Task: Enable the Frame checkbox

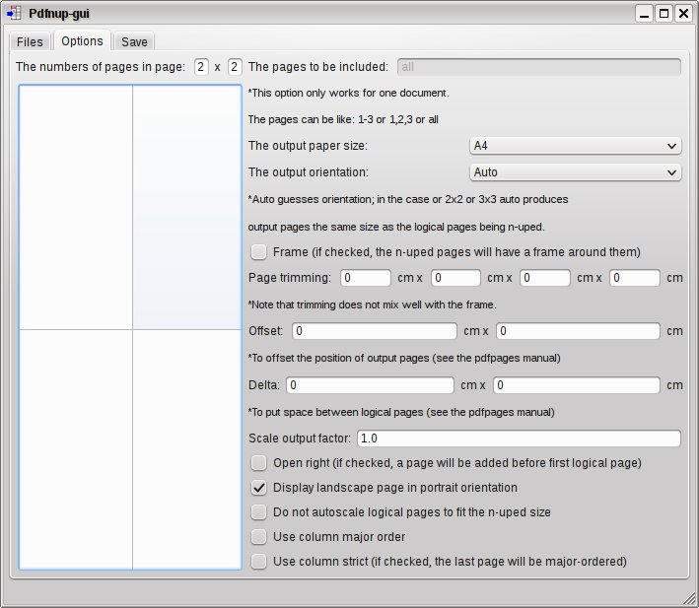Action: [258, 252]
